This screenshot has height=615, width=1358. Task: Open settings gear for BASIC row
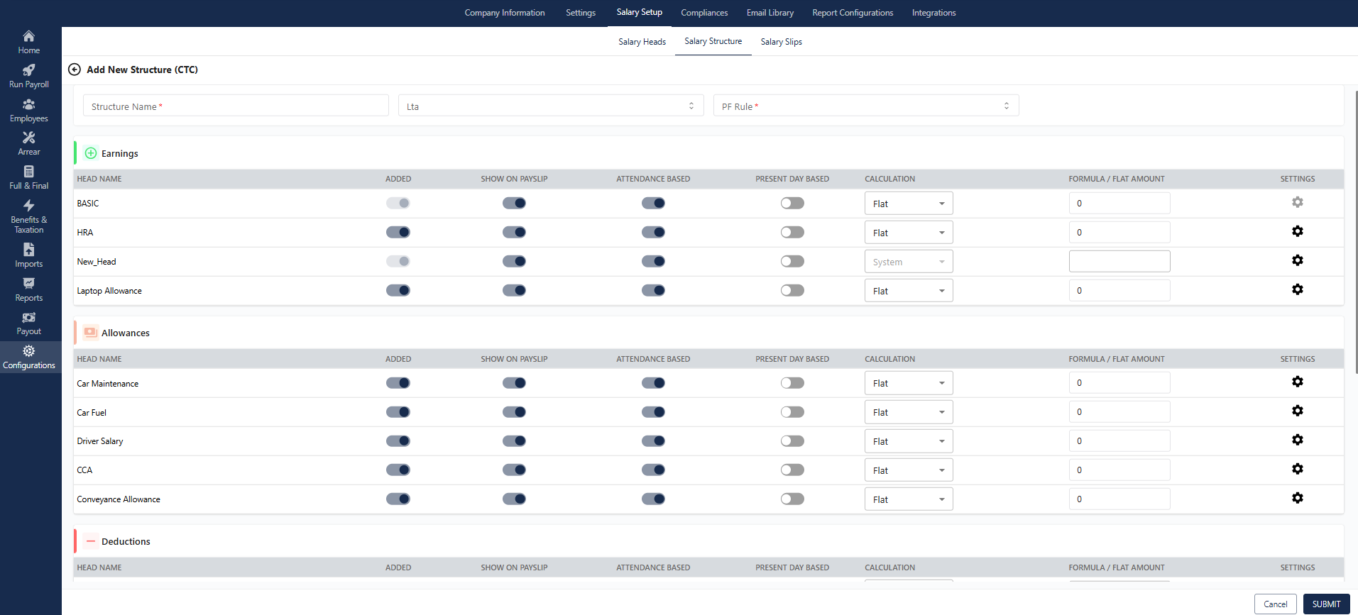click(x=1298, y=202)
